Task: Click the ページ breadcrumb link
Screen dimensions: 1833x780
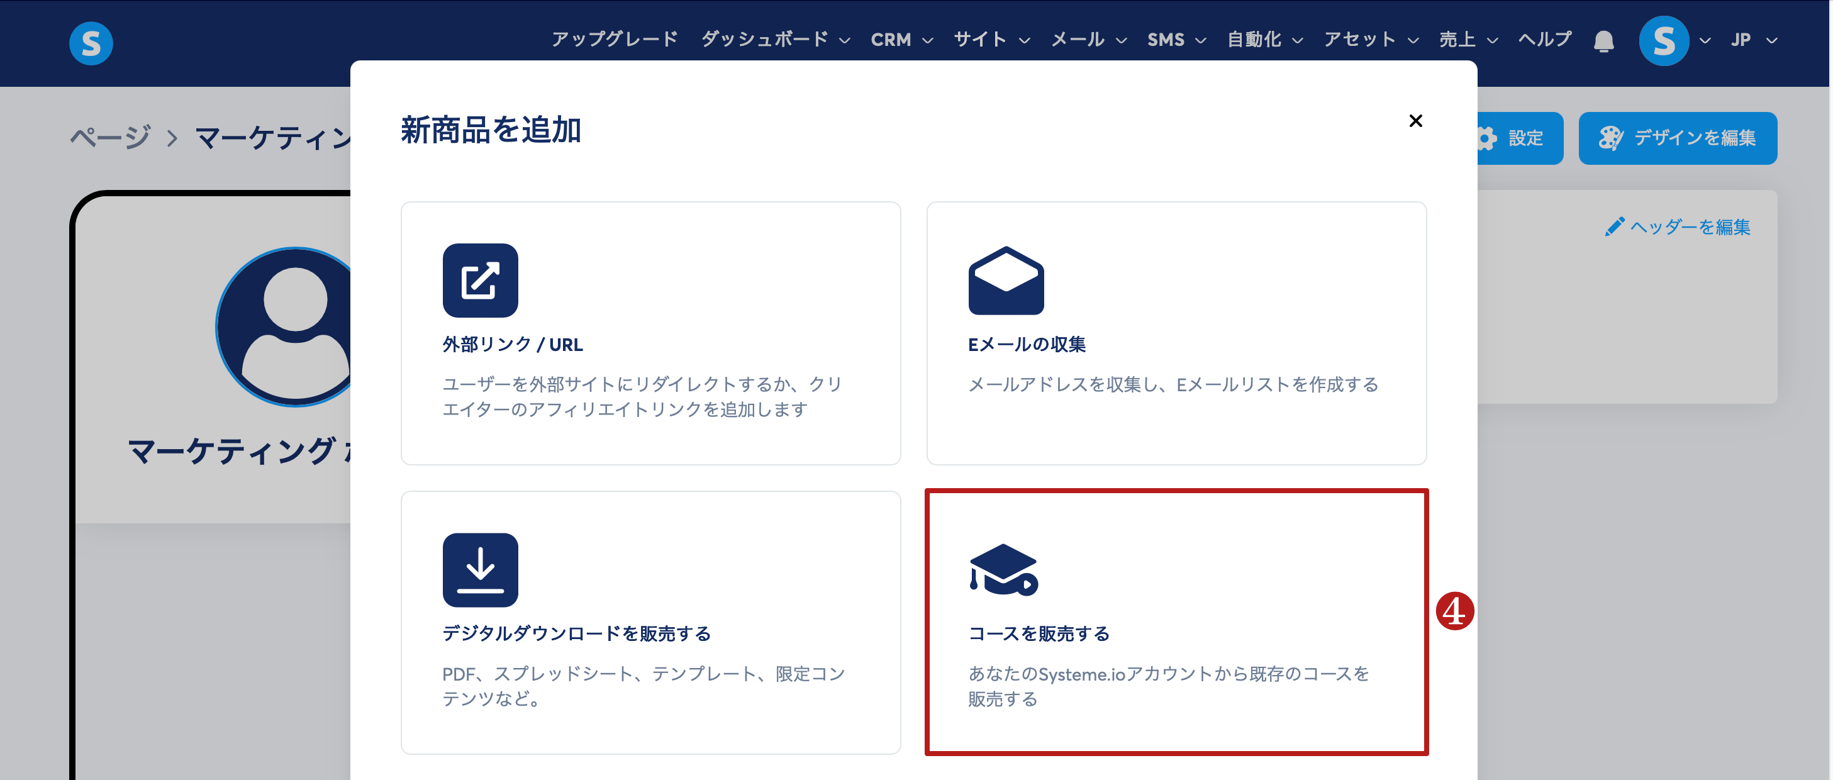Action: 110,136
